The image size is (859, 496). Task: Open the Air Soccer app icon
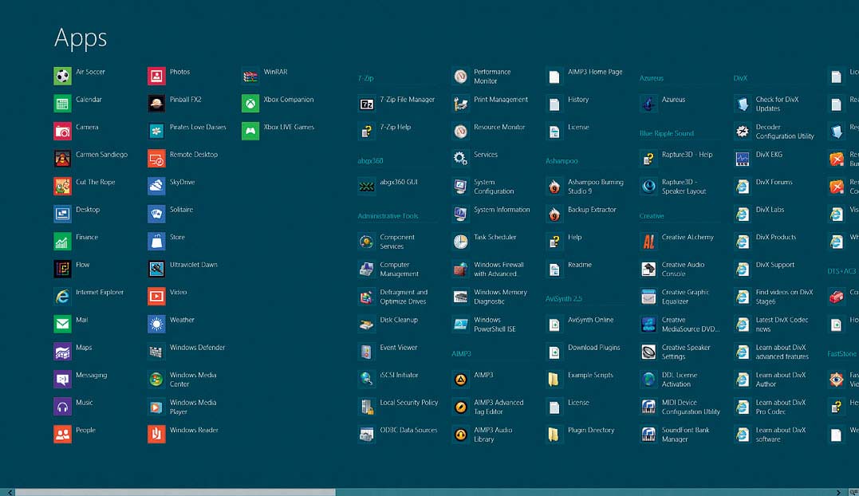point(62,76)
